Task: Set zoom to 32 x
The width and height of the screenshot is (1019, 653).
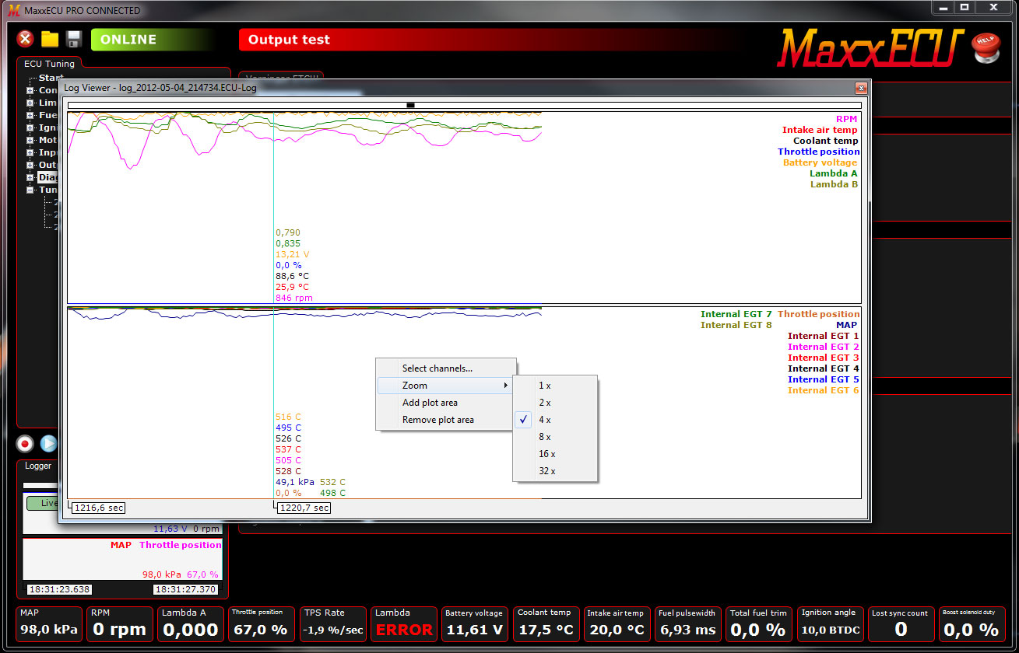Action: point(555,471)
